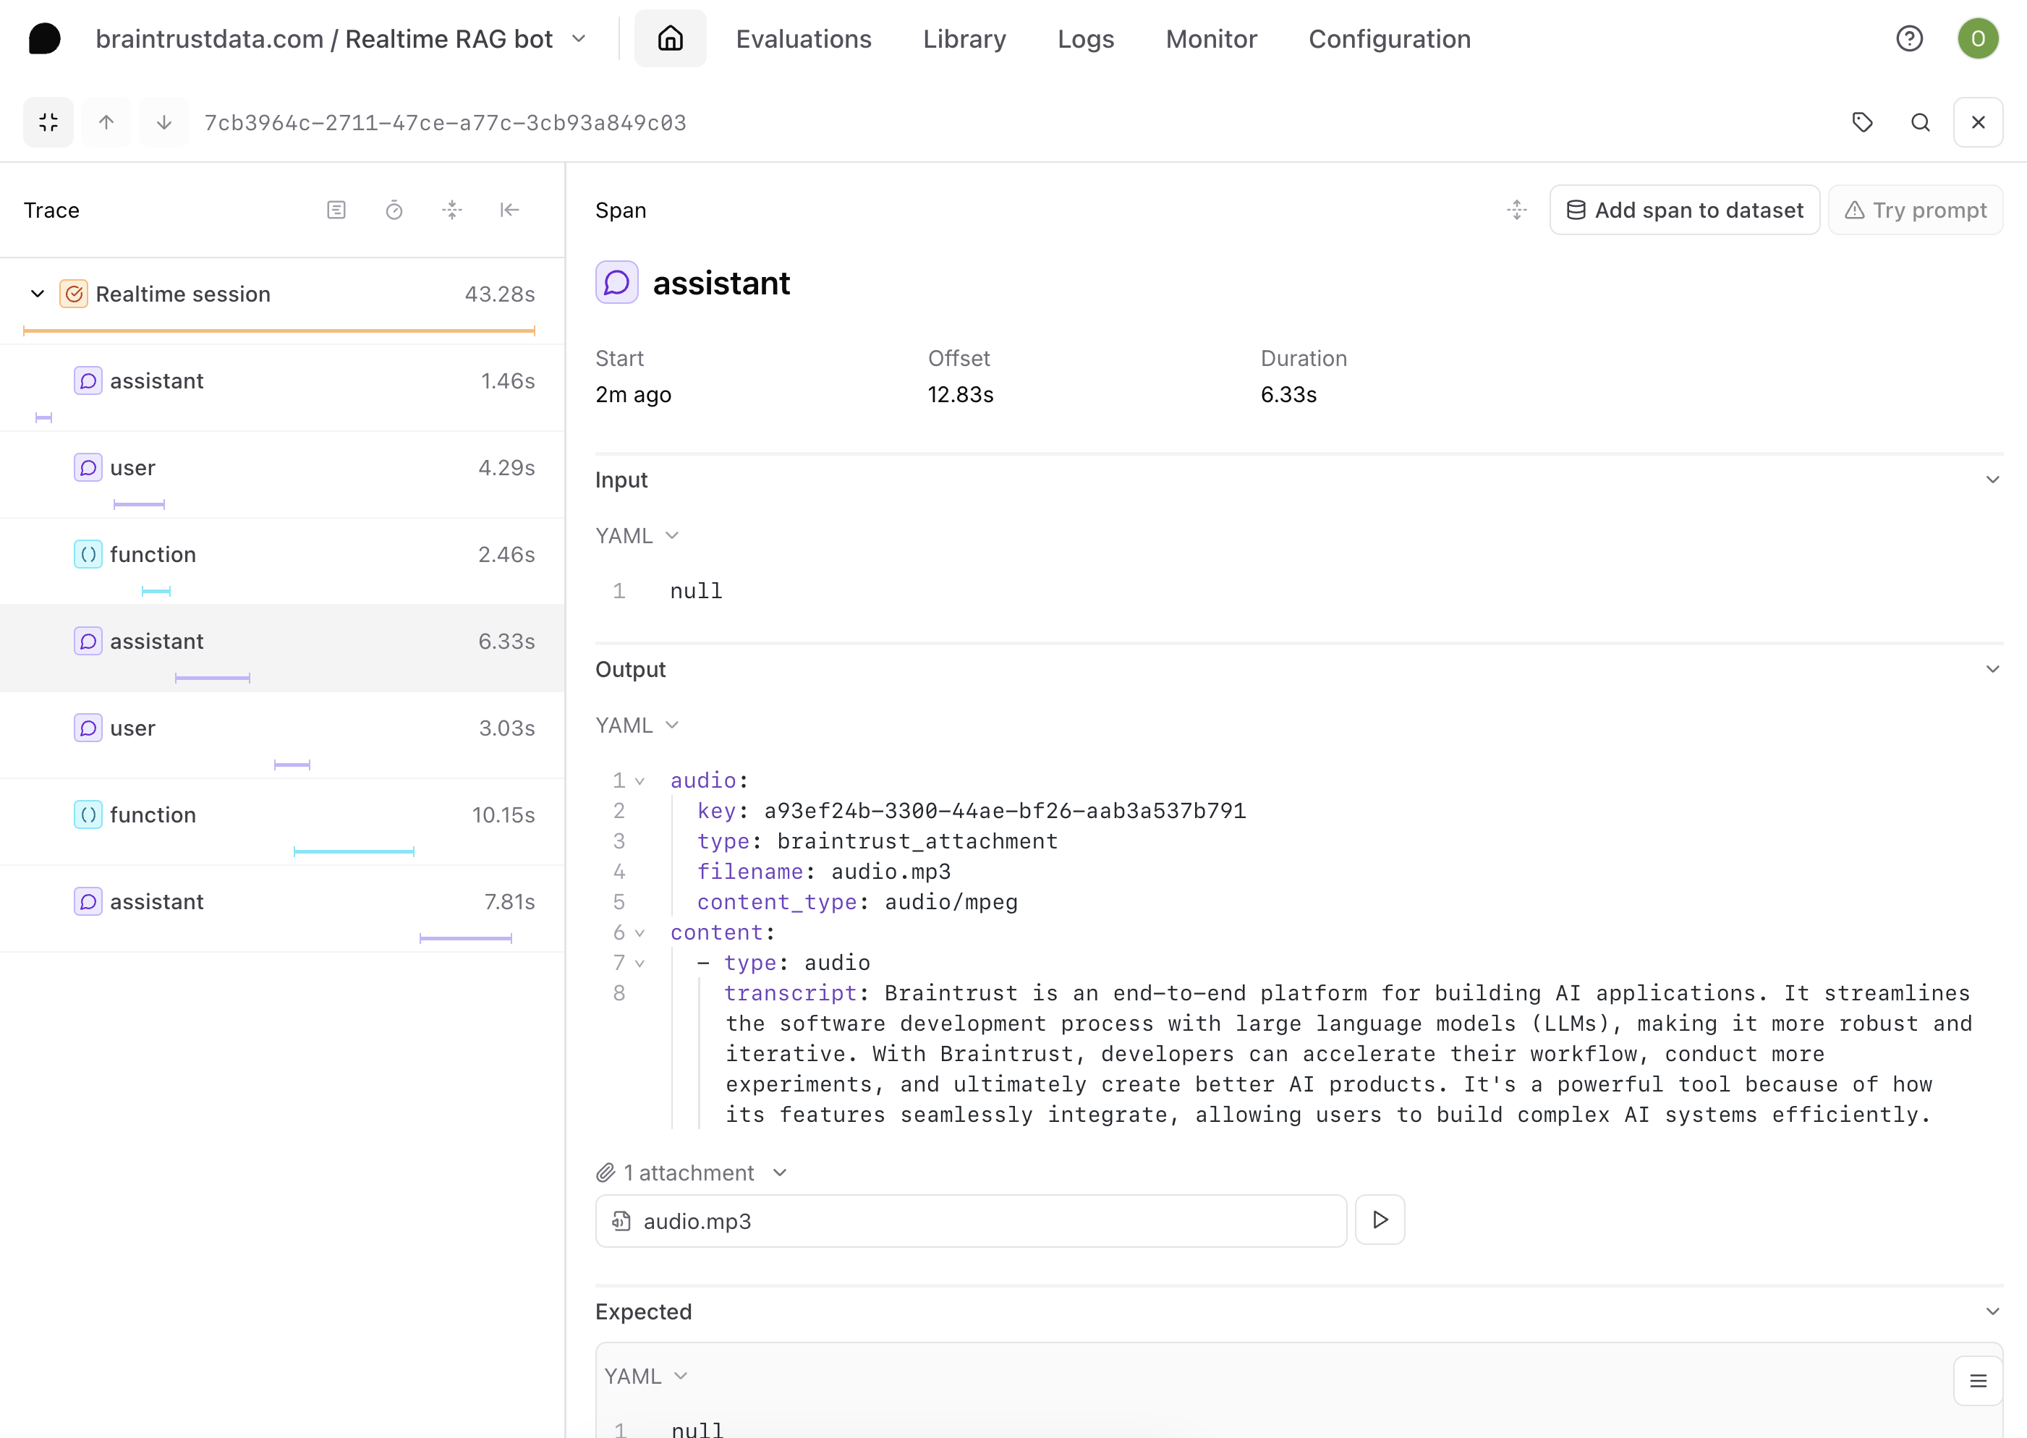Click the Try prompt button

point(1916,210)
